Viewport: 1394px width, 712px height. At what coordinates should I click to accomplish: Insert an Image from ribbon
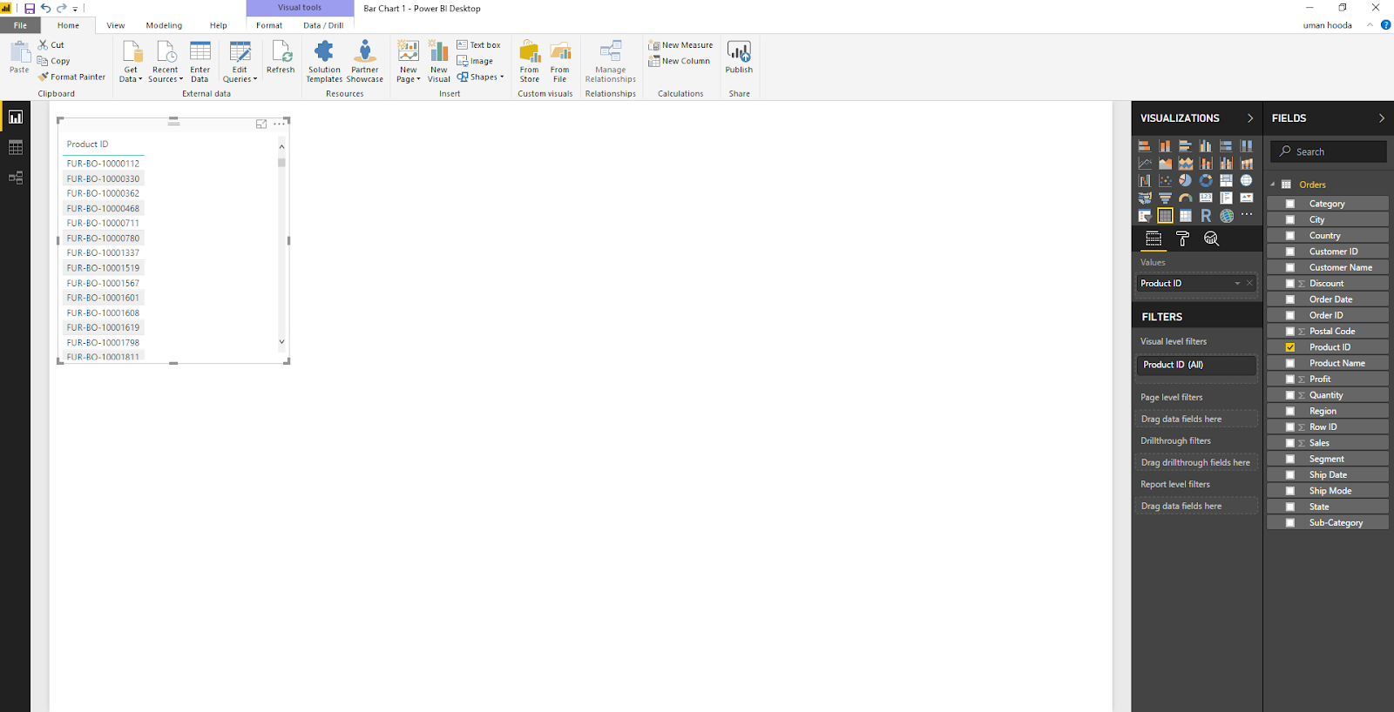pos(475,61)
